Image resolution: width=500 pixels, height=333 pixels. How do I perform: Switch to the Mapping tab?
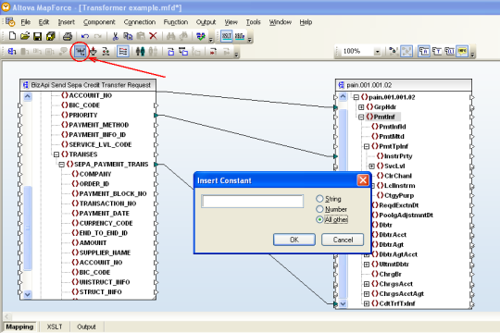click(19, 327)
